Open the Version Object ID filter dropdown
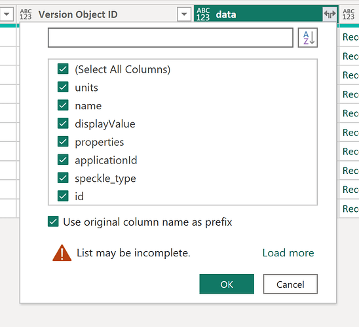The height and width of the screenshot is (327, 359). click(x=184, y=14)
